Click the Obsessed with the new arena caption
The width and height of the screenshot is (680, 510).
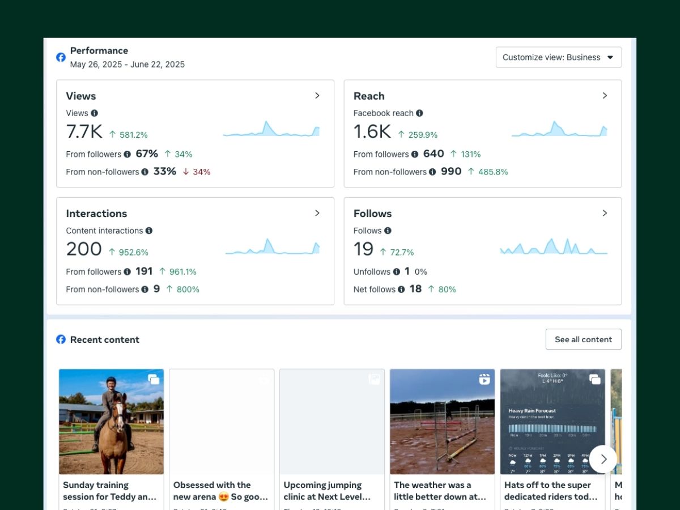220,491
